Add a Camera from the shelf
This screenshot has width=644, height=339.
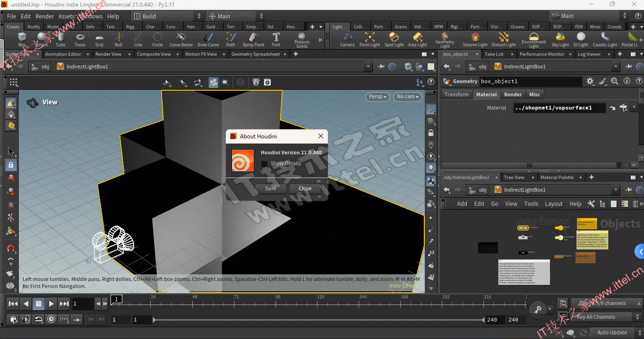click(x=347, y=39)
